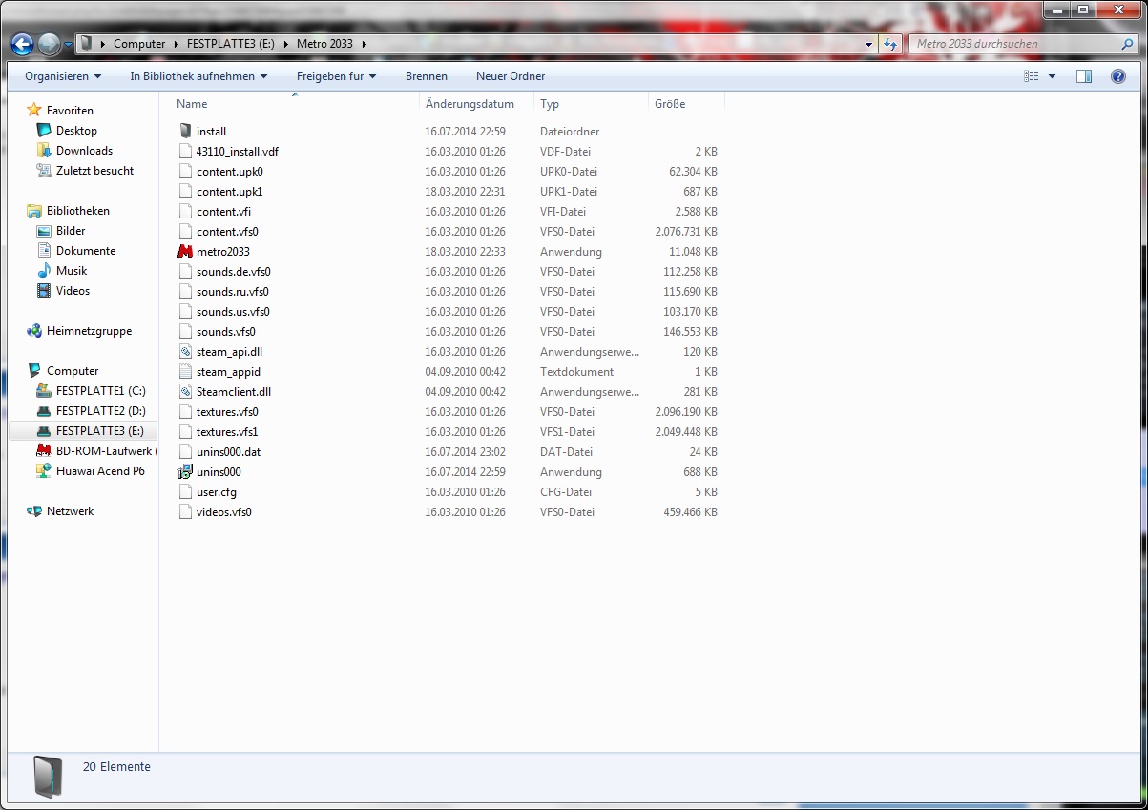This screenshot has height=810, width=1148.
Task: Open In Bibliothek aufnehmen dropdown
Action: [198, 76]
